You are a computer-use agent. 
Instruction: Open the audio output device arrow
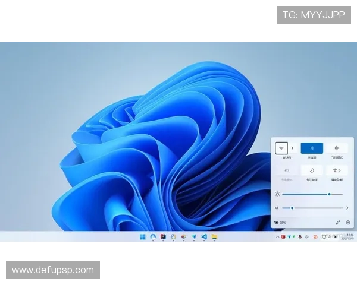[x=347, y=208]
